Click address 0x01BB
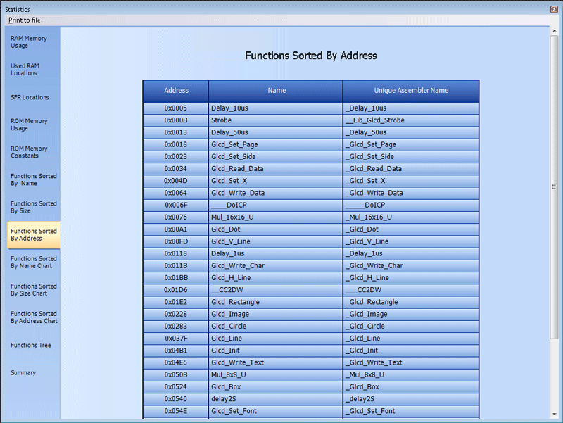Screen dimensions: 563x423 [175, 278]
